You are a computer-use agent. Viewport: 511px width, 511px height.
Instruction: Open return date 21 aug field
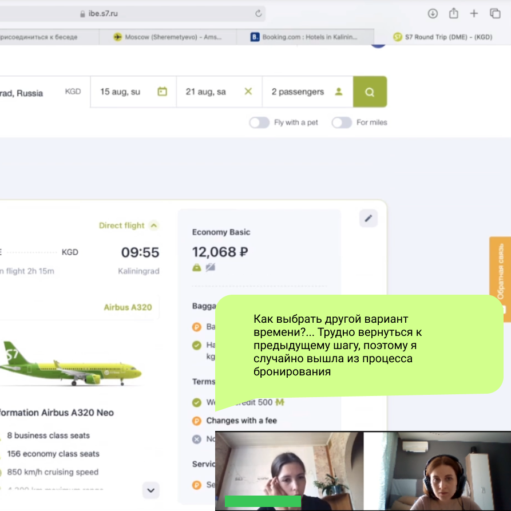[x=219, y=92]
